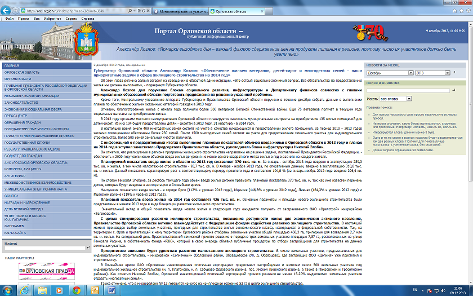Open КОНКУРСЫ, АУКЦИОНЫ sidebar link
The height and width of the screenshot is (296, 473).
click(47, 169)
